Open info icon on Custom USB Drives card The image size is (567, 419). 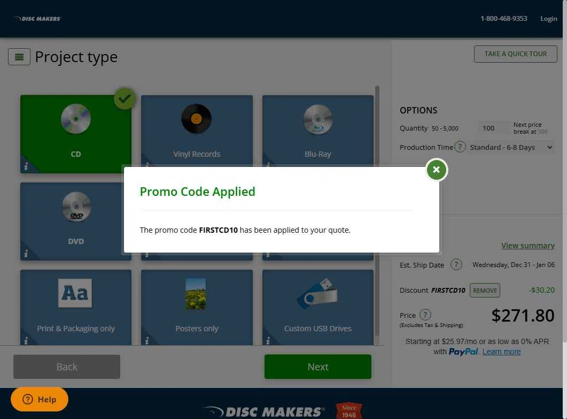click(x=268, y=341)
